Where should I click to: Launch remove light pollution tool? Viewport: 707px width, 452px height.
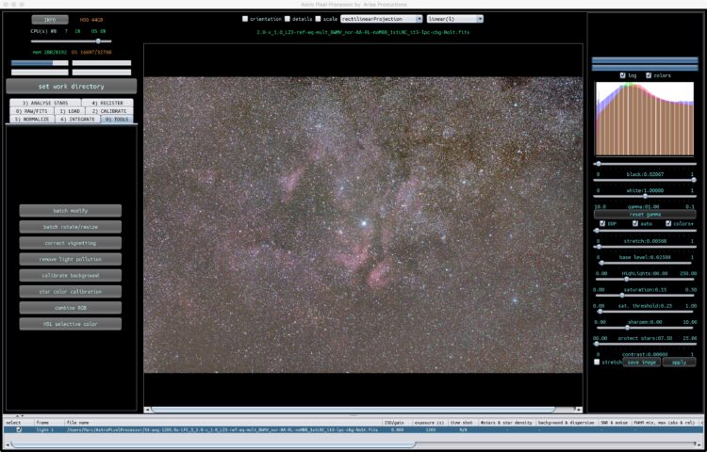pos(71,259)
